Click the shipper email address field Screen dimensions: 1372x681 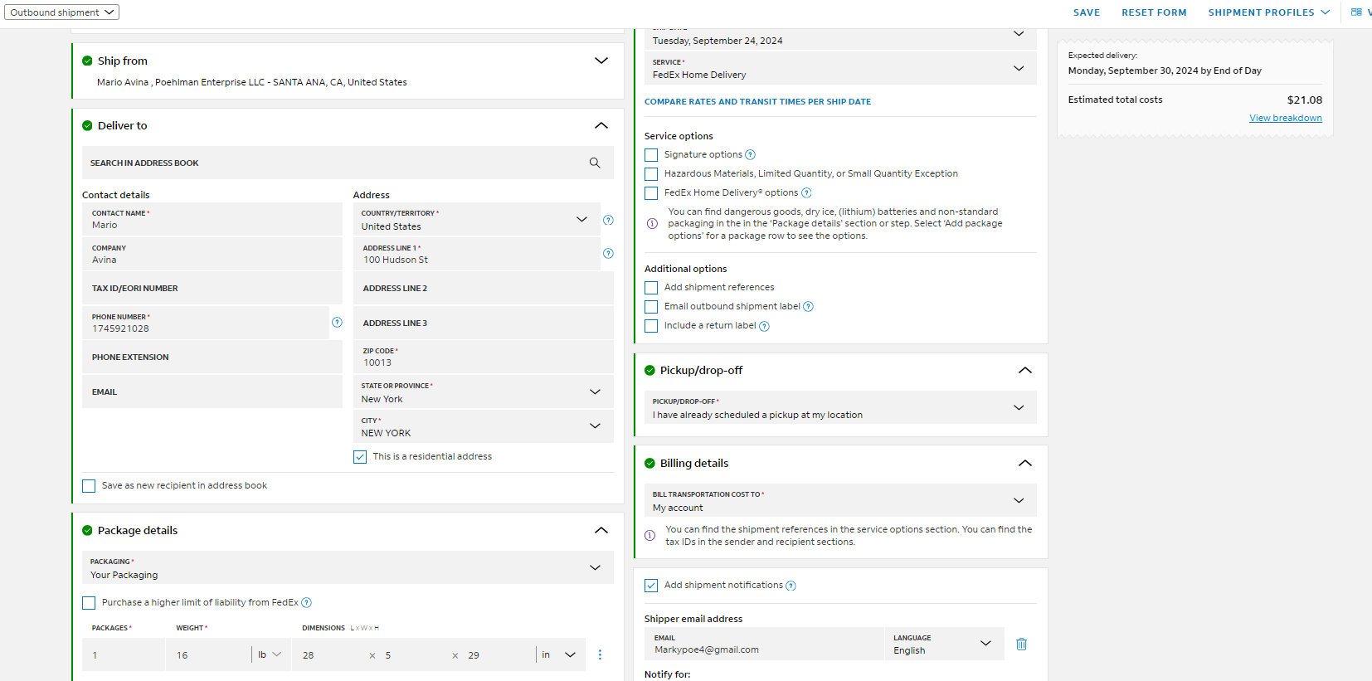coord(764,644)
